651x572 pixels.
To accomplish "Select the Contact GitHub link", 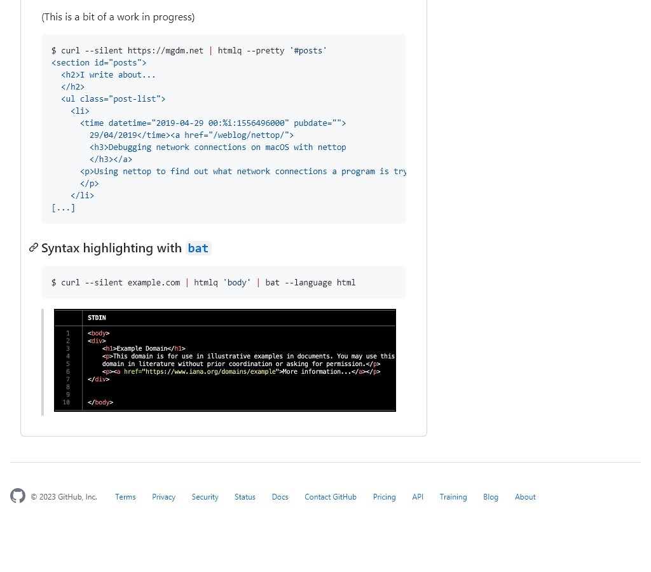I will point(330,497).
